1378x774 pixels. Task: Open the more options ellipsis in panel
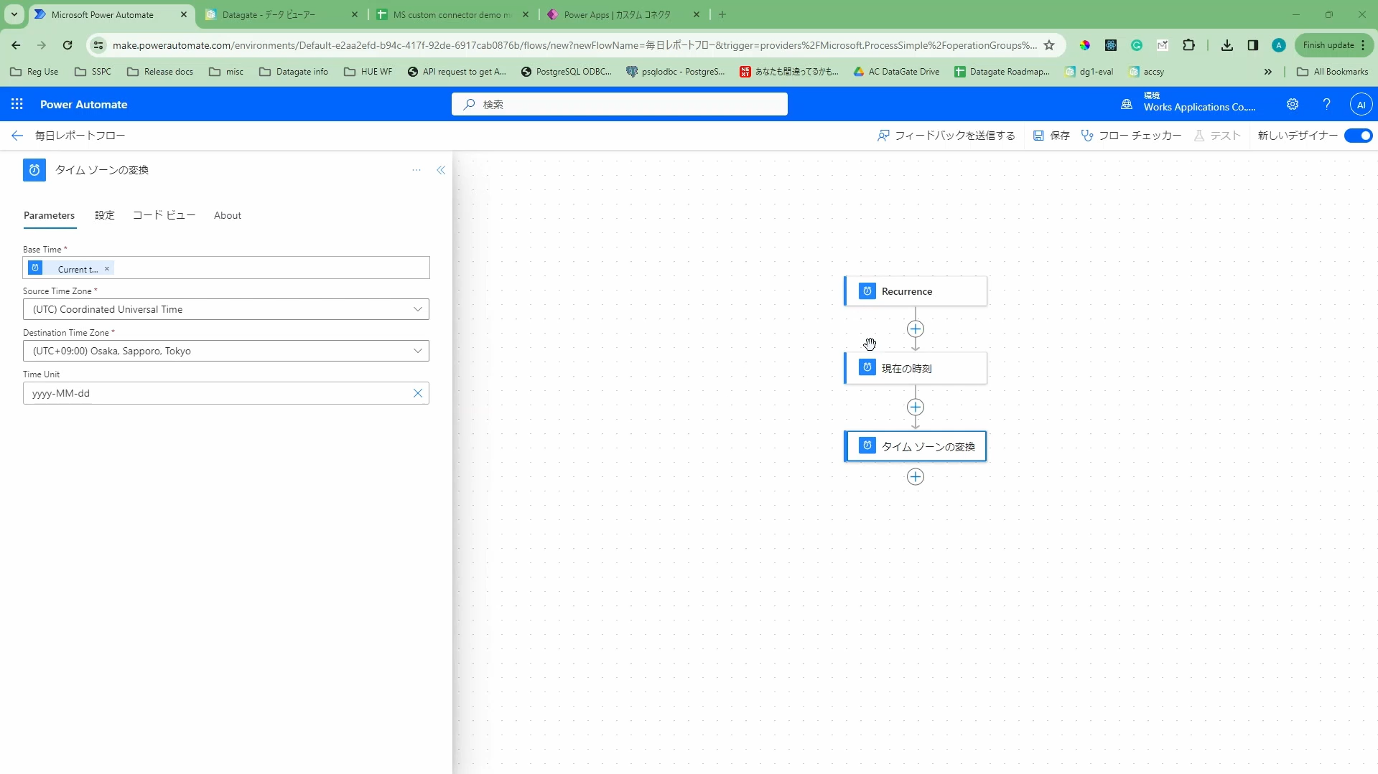point(416,170)
